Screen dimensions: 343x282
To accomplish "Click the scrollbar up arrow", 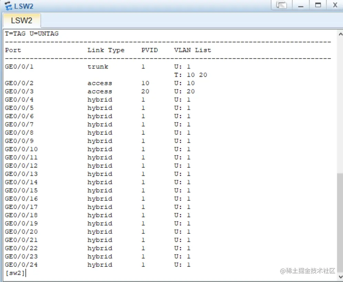I will [x=340, y=34].
